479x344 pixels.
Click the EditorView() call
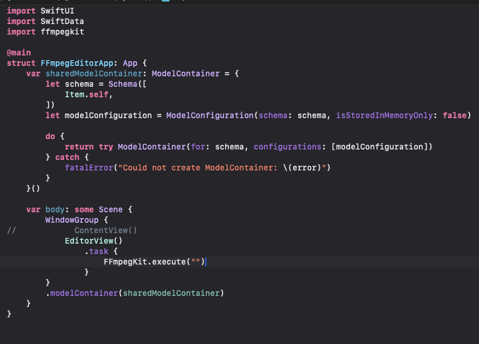click(94, 241)
